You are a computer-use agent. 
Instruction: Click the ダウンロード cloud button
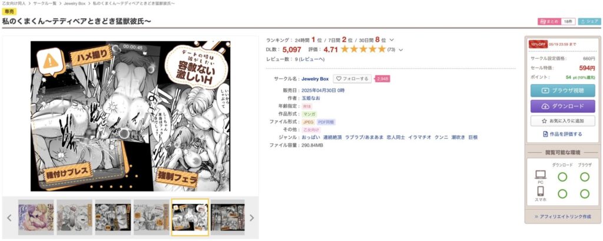[562, 106]
